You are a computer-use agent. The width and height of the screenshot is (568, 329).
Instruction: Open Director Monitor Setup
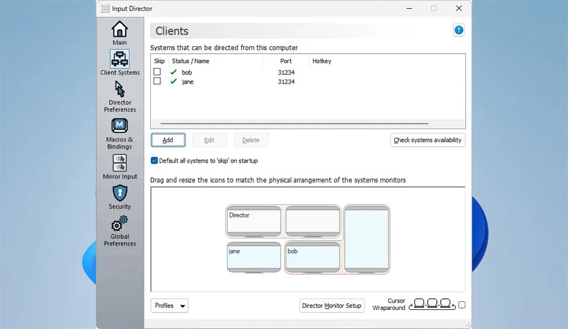tap(332, 305)
